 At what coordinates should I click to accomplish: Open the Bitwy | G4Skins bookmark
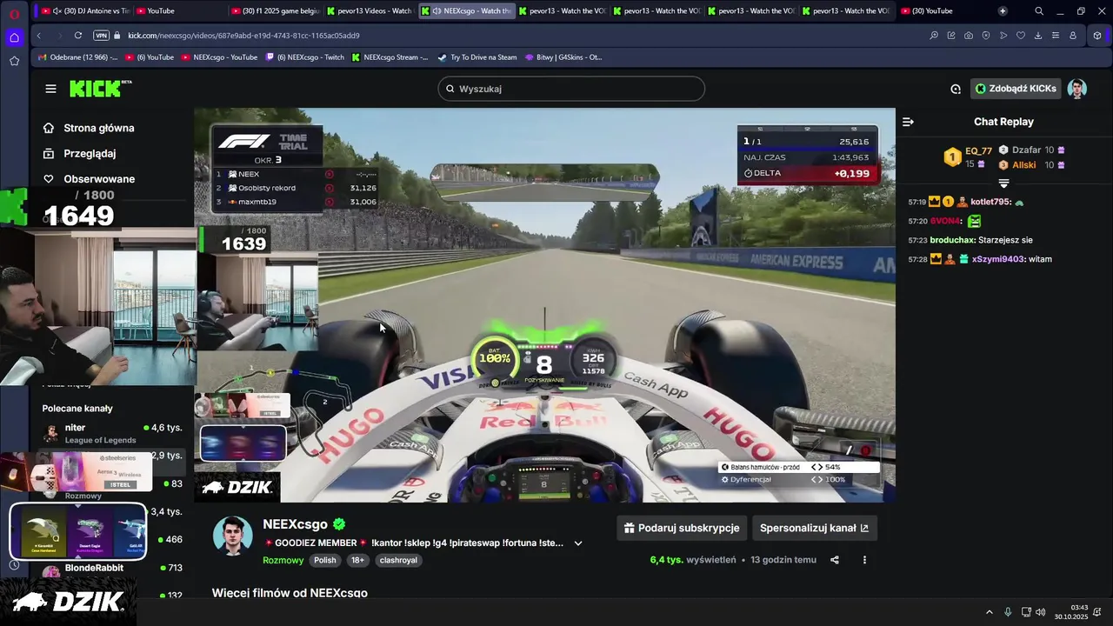(x=563, y=57)
